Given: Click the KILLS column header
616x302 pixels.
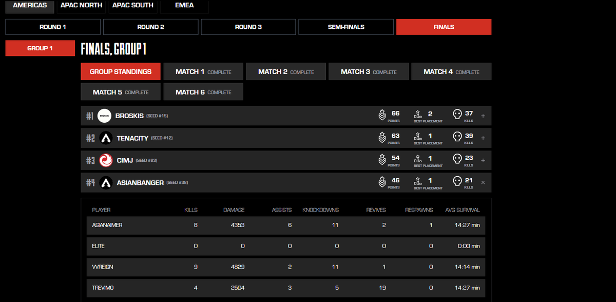Looking at the screenshot, I should point(191,210).
